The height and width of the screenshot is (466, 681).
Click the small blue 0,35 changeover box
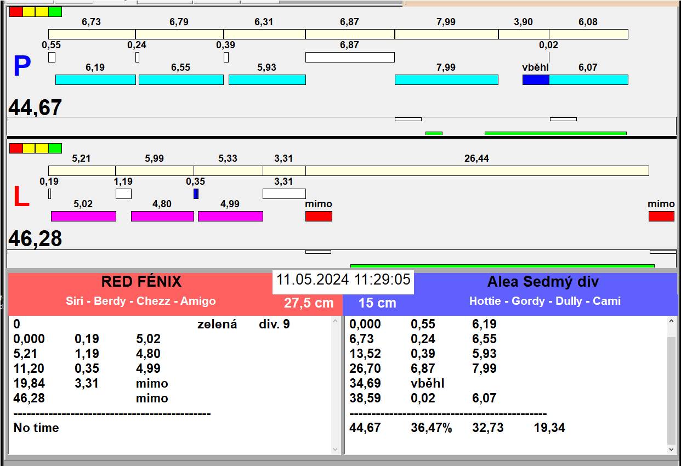point(196,194)
